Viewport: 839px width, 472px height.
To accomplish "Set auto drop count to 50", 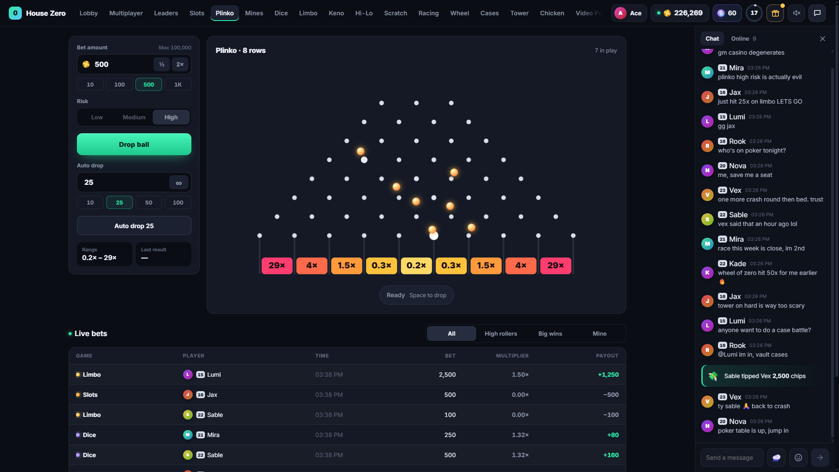I will click(149, 202).
